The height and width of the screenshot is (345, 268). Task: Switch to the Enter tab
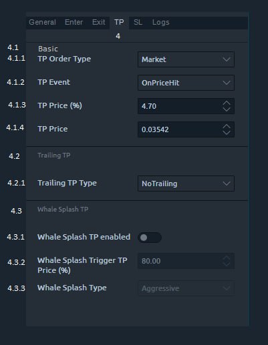(x=74, y=22)
